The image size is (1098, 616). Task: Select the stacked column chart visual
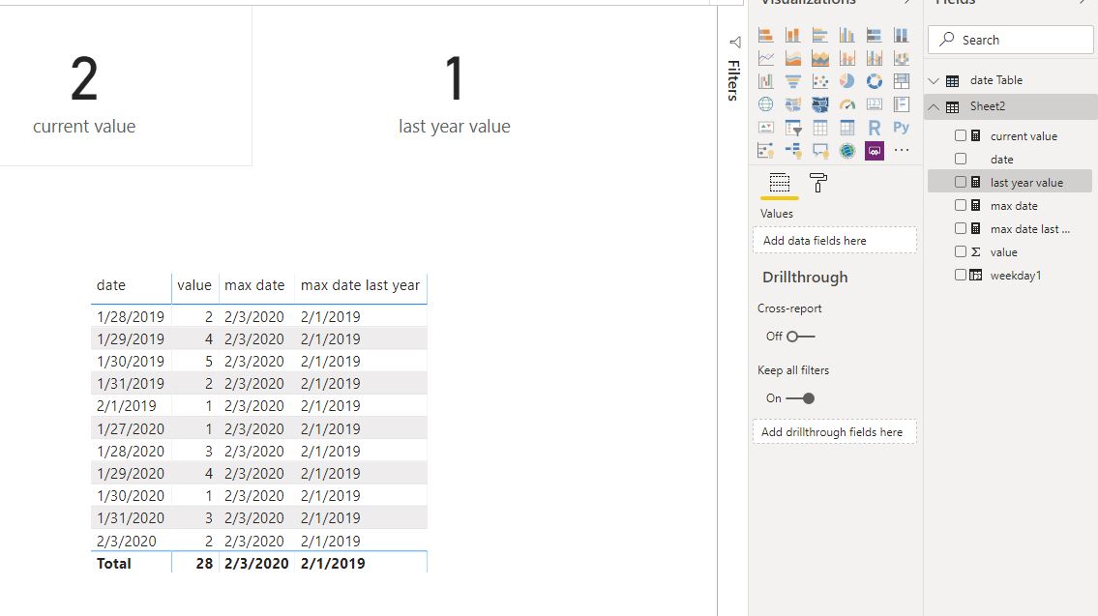pyautogui.click(x=792, y=35)
